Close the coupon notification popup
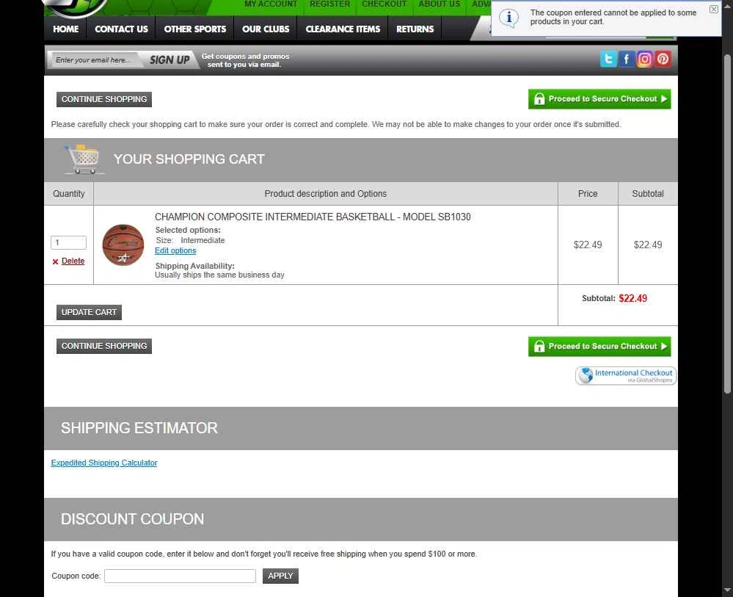The height and width of the screenshot is (597, 733). click(714, 9)
